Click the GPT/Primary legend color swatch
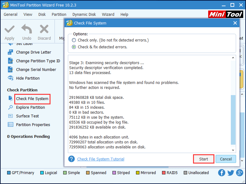Screen dimensions: 246x184 coord(9,173)
